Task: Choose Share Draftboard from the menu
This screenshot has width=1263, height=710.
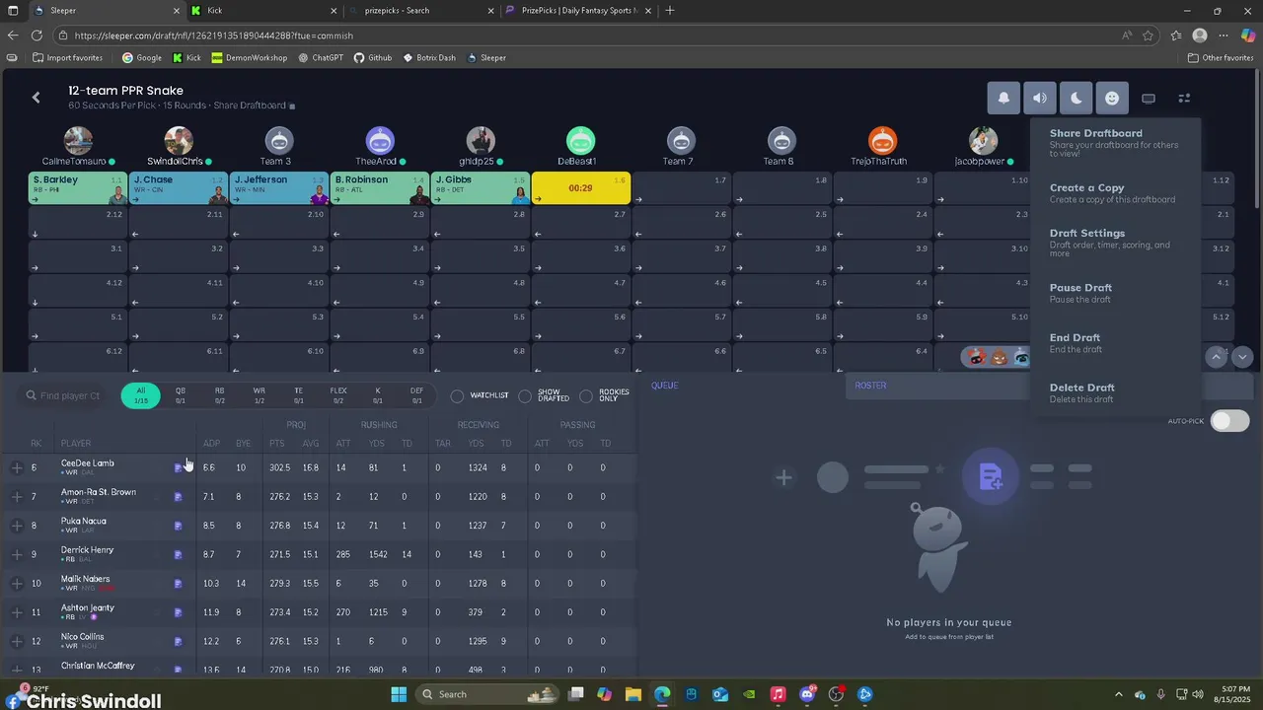Action: pyautogui.click(x=1115, y=143)
